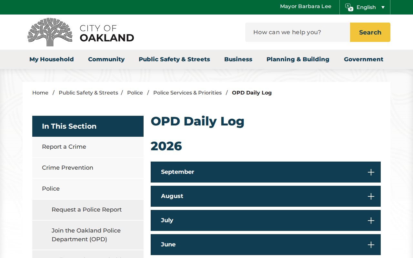The height and width of the screenshot is (258, 413).
Task: Focus the 'How can we help you?' search field
Action: (x=297, y=32)
